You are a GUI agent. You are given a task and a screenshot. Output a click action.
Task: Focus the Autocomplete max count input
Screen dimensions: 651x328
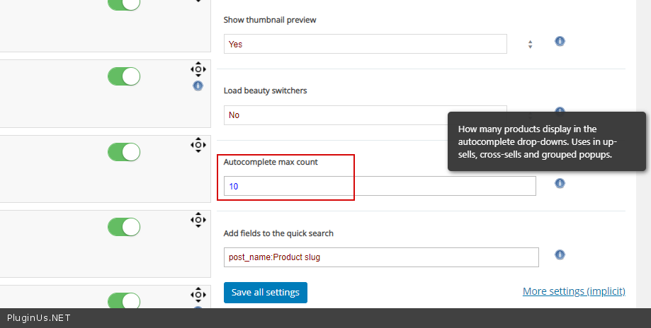(380, 186)
